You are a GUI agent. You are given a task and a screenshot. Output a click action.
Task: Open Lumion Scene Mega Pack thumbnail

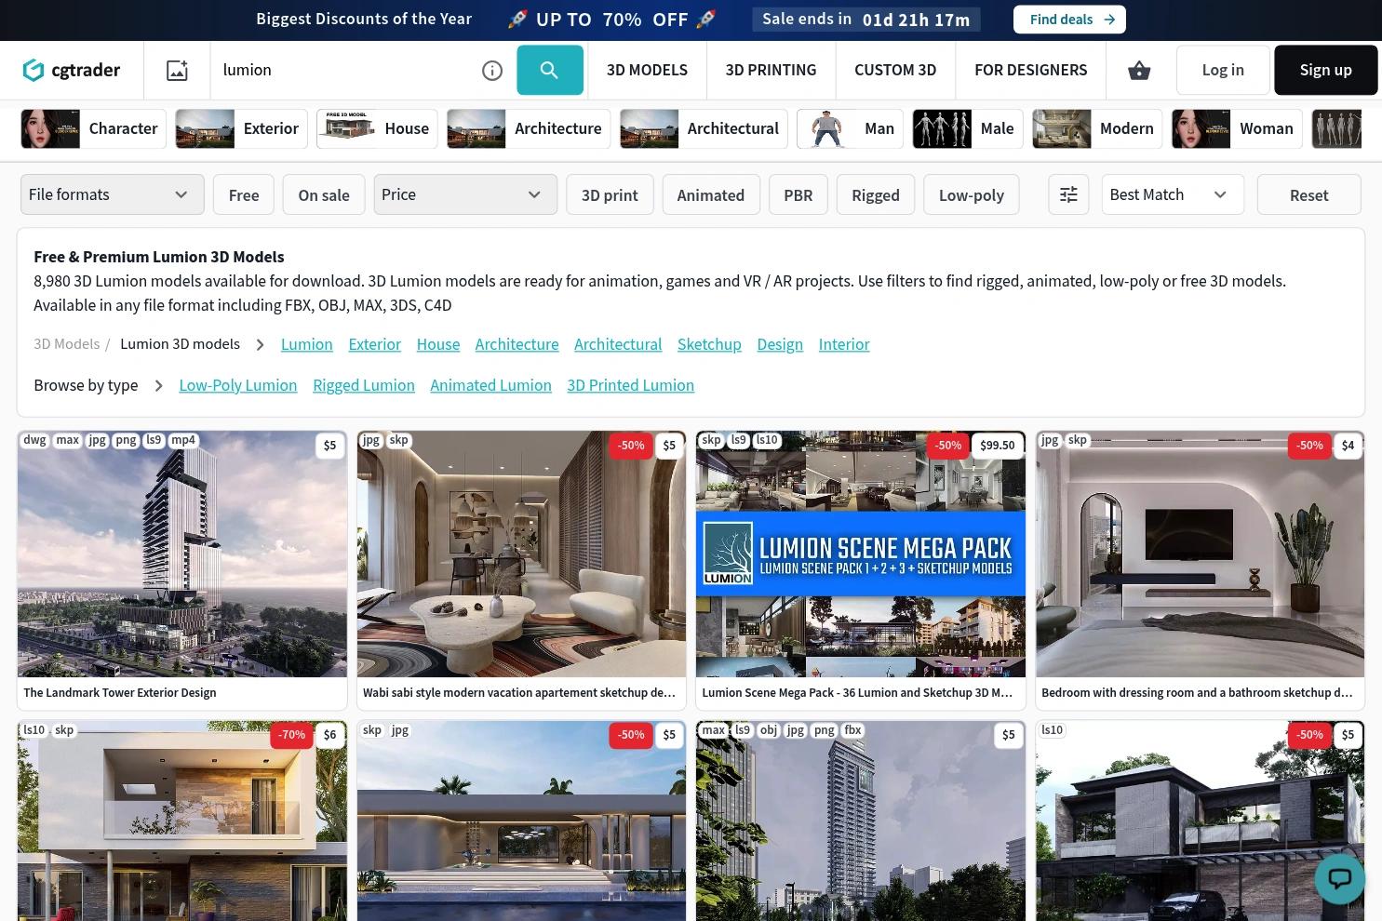(861, 554)
